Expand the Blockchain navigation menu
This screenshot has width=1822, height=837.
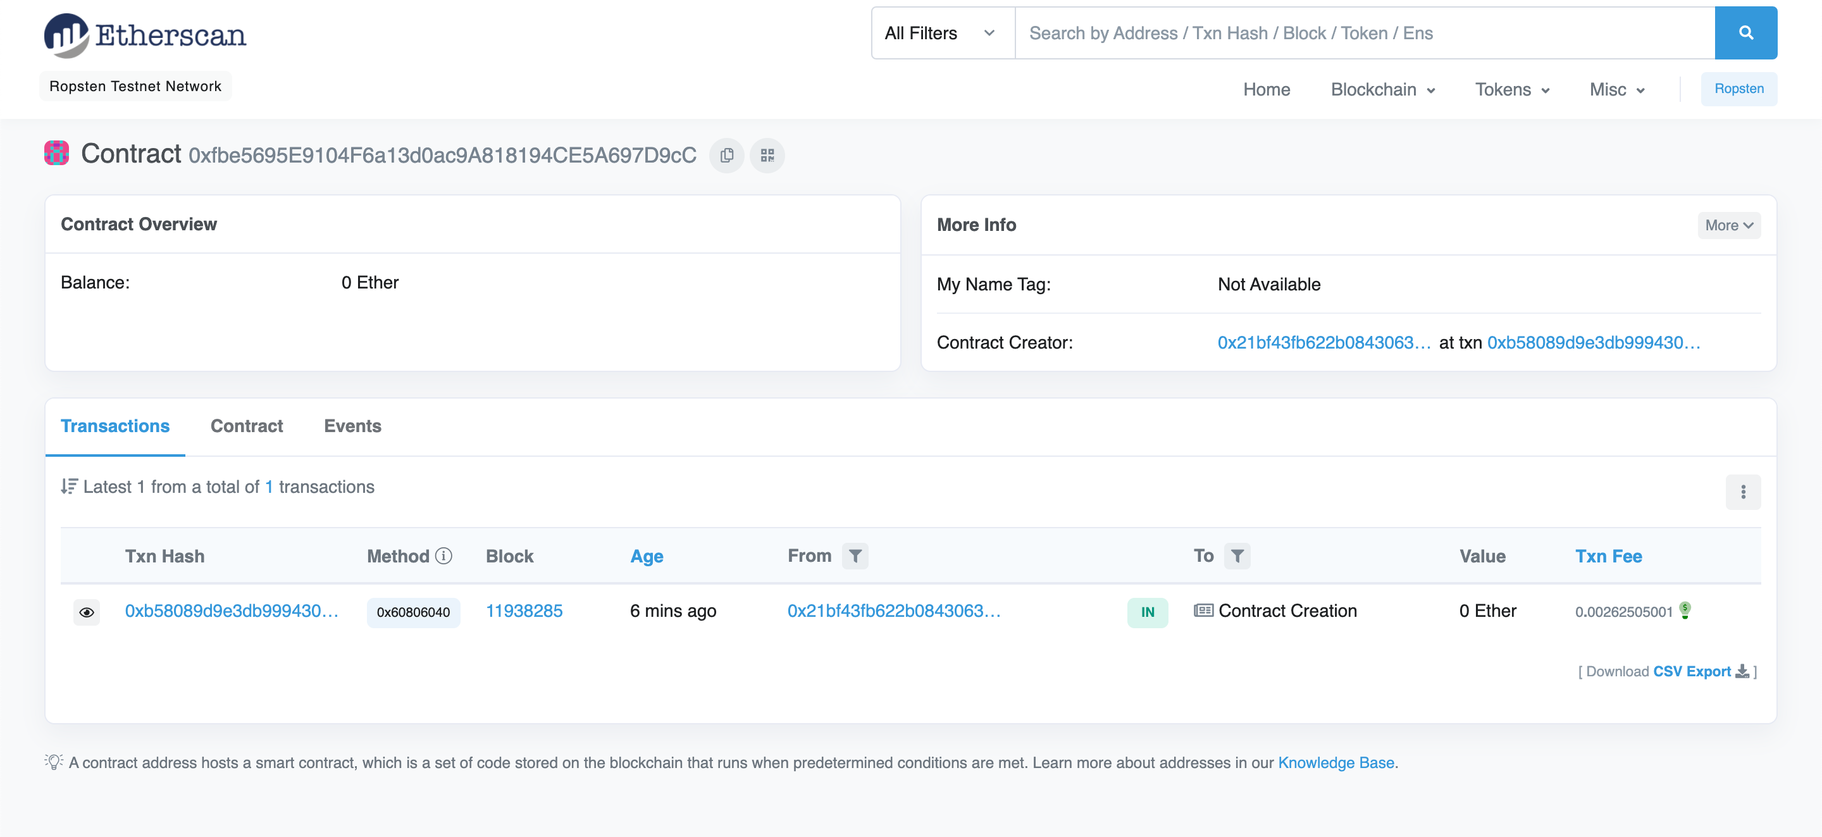pyautogui.click(x=1382, y=90)
